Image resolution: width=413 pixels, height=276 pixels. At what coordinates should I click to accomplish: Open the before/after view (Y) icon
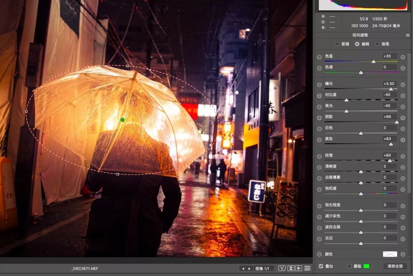282,268
